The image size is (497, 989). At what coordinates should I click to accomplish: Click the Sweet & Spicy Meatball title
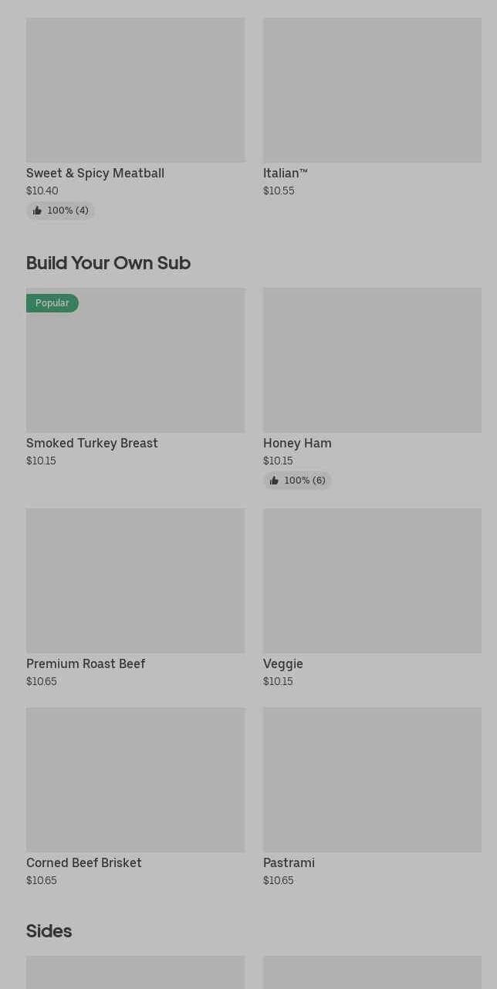click(95, 174)
